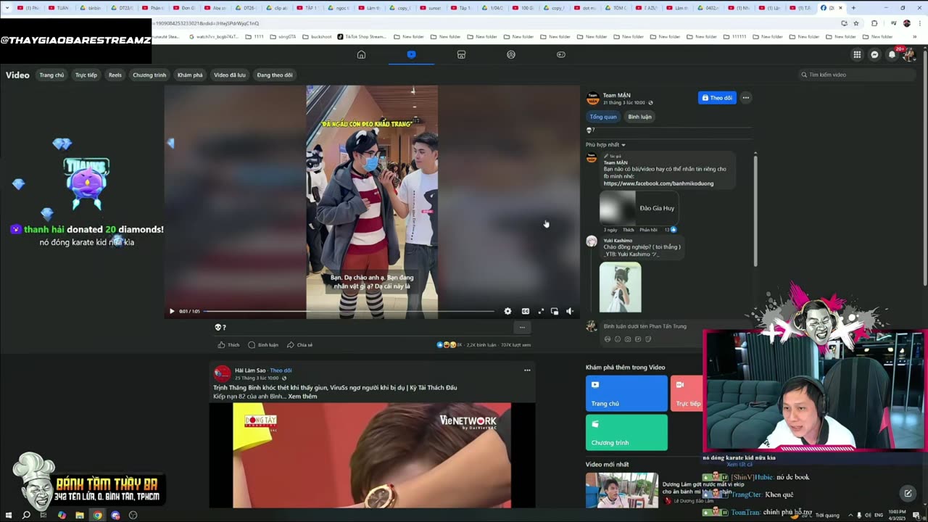Viewport: 928px width, 522px height.
Task: Open new message compose button
Action: coord(907,494)
